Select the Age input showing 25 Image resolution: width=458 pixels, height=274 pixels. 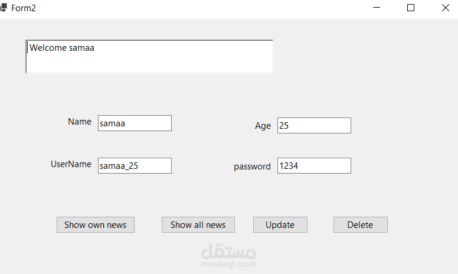(314, 125)
